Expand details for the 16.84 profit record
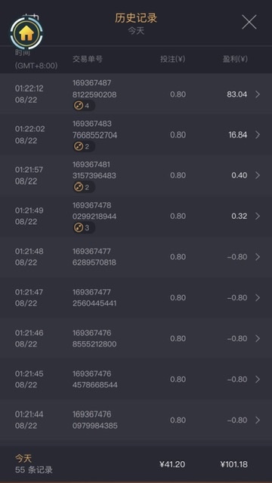The height and width of the screenshot is (483, 272). coord(258,135)
